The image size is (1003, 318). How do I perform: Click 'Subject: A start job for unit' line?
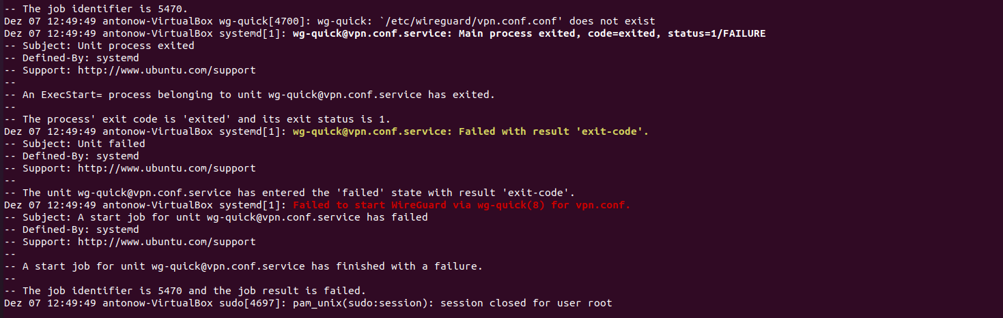point(216,217)
